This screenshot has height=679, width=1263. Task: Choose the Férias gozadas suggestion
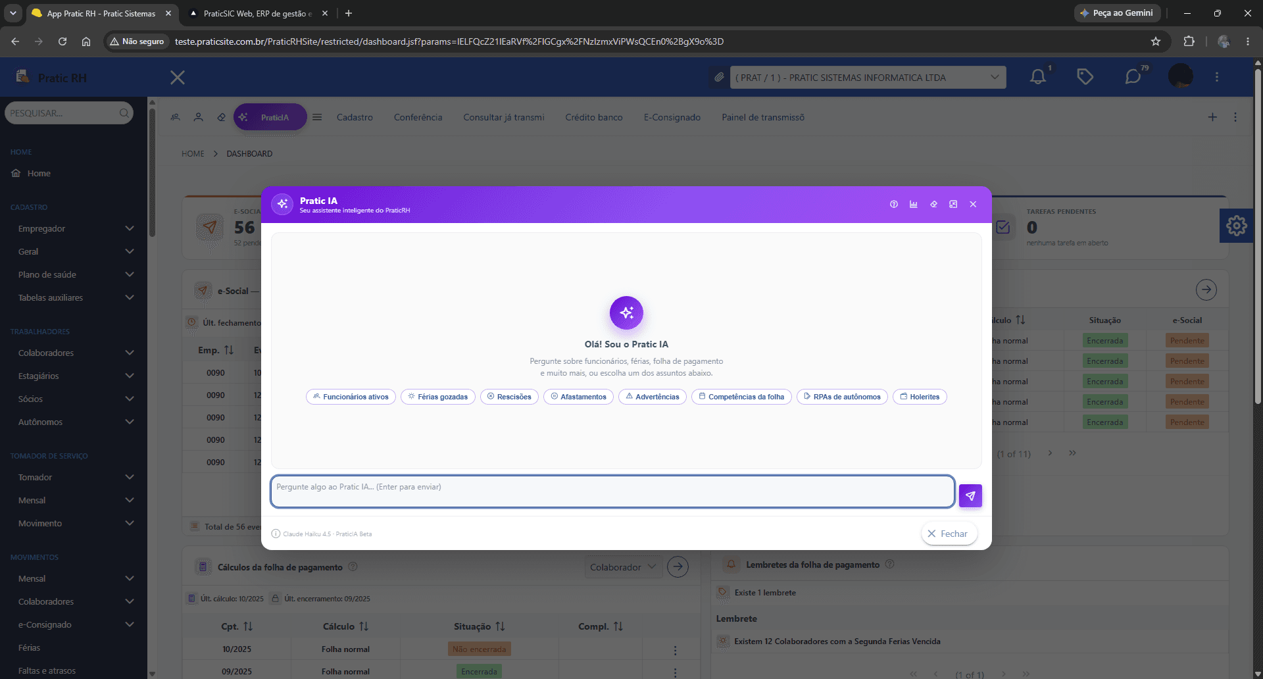(x=437, y=397)
